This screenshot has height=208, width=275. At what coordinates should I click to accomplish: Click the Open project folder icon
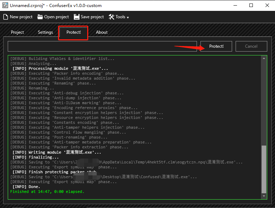pos(40,17)
